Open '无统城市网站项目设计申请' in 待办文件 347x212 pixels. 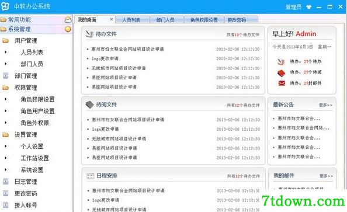point(119,68)
